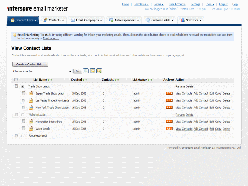Click the contact list icon beside Newsletter Subscribers

31,122
